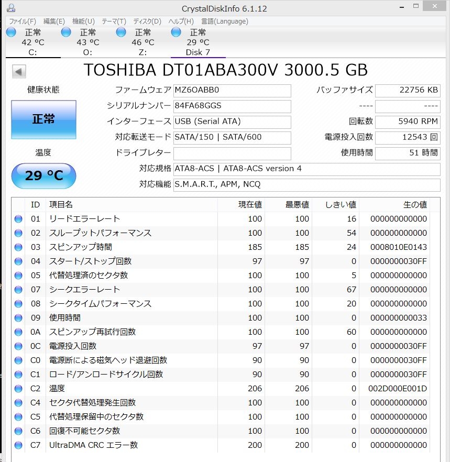Click the 対応規格 field ATA8-ACS
This screenshot has height=462, width=450.
307,169
